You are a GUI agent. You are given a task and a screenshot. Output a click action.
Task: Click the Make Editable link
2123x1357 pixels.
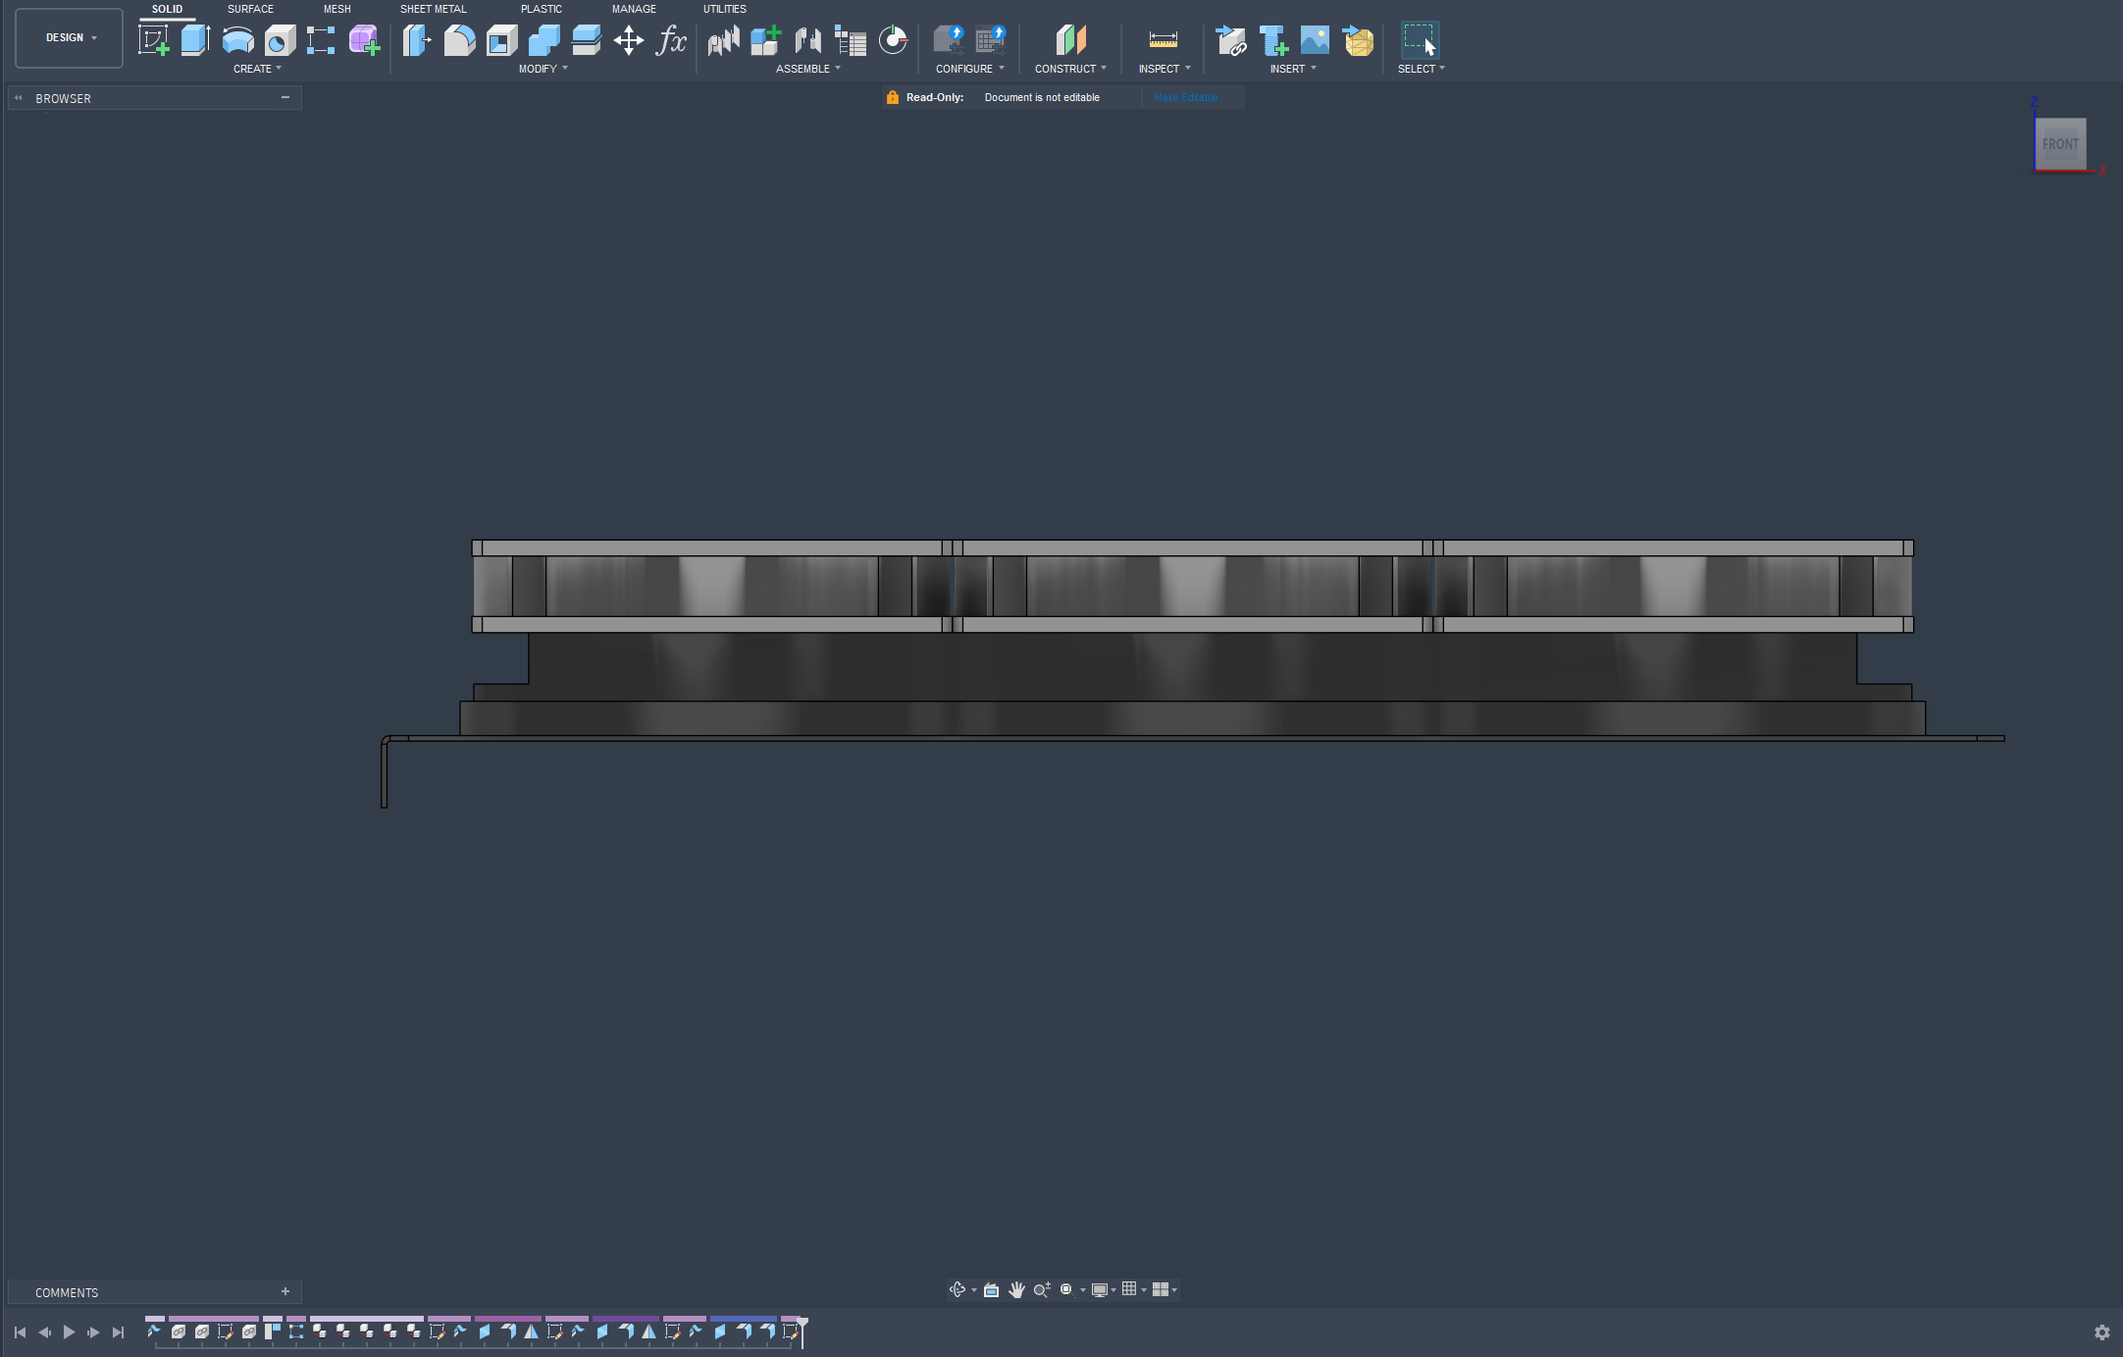pyautogui.click(x=1185, y=97)
